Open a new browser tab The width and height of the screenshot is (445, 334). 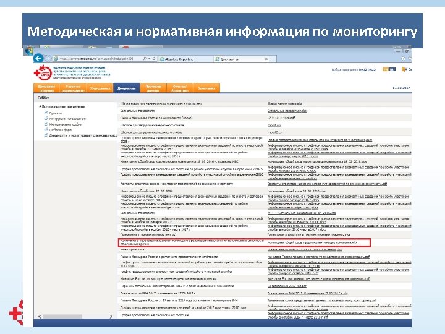pyautogui.click(x=273, y=59)
